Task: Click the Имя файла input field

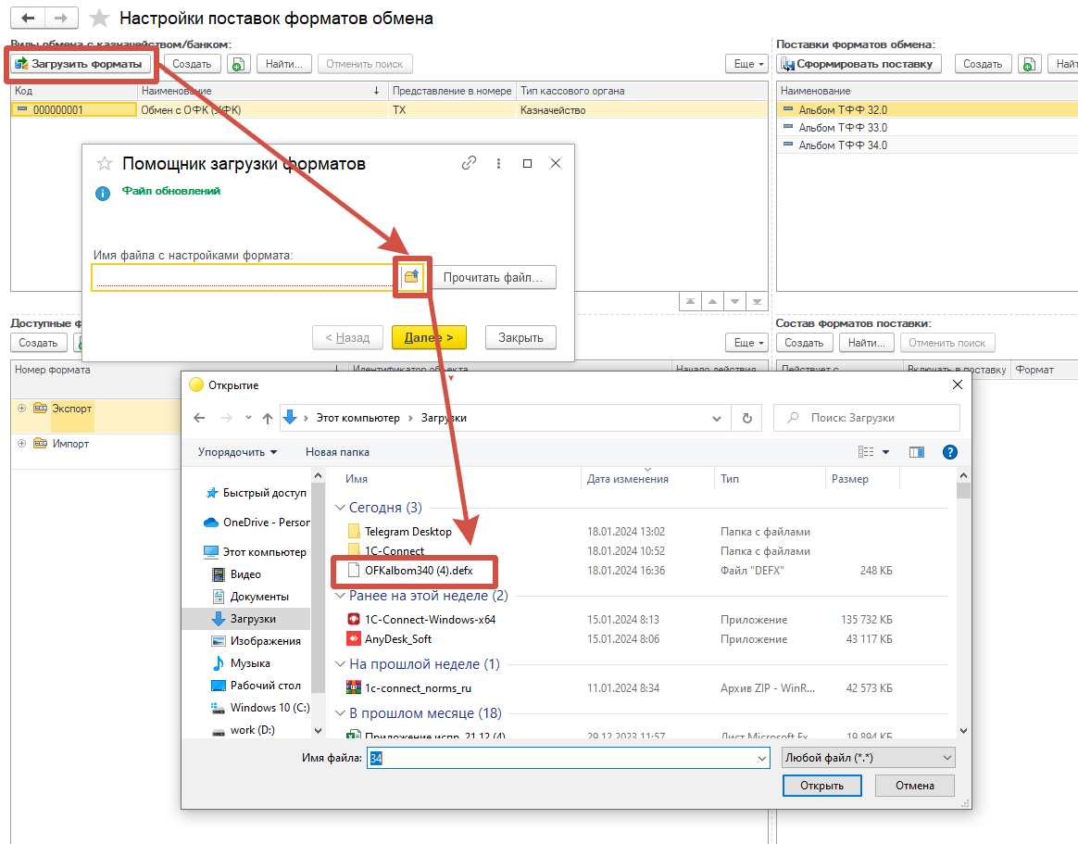Action: point(568,757)
